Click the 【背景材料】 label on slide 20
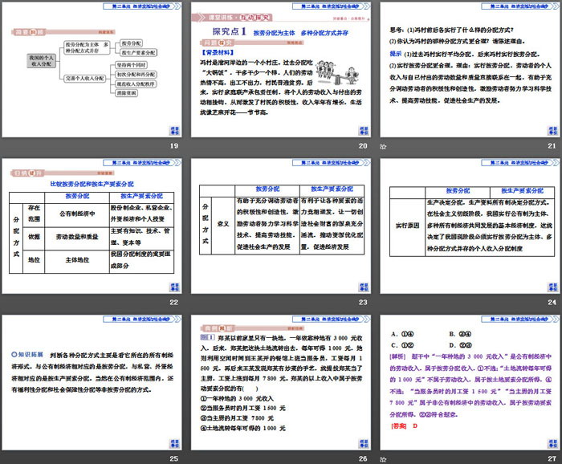Screen dimensions: 562x464 click(x=218, y=52)
